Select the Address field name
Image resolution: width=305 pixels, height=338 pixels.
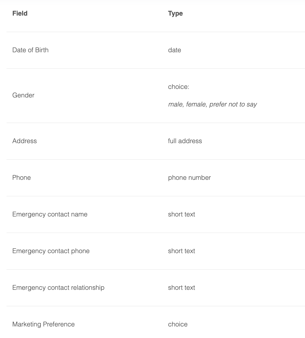coord(25,141)
